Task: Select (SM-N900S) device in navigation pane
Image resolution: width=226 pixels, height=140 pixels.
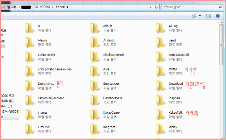Action: click(10, 111)
